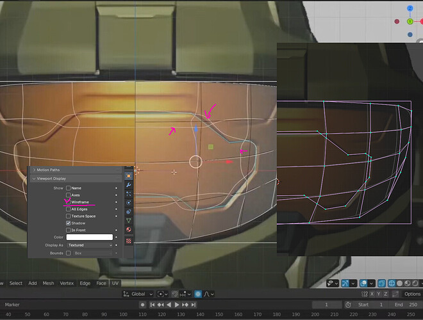
Task: Click the mesh symmetry butterfly icon
Action: click(365, 294)
